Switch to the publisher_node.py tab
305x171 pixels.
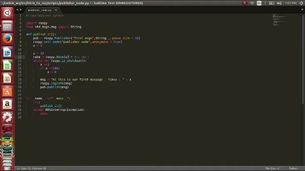tap(40, 10)
